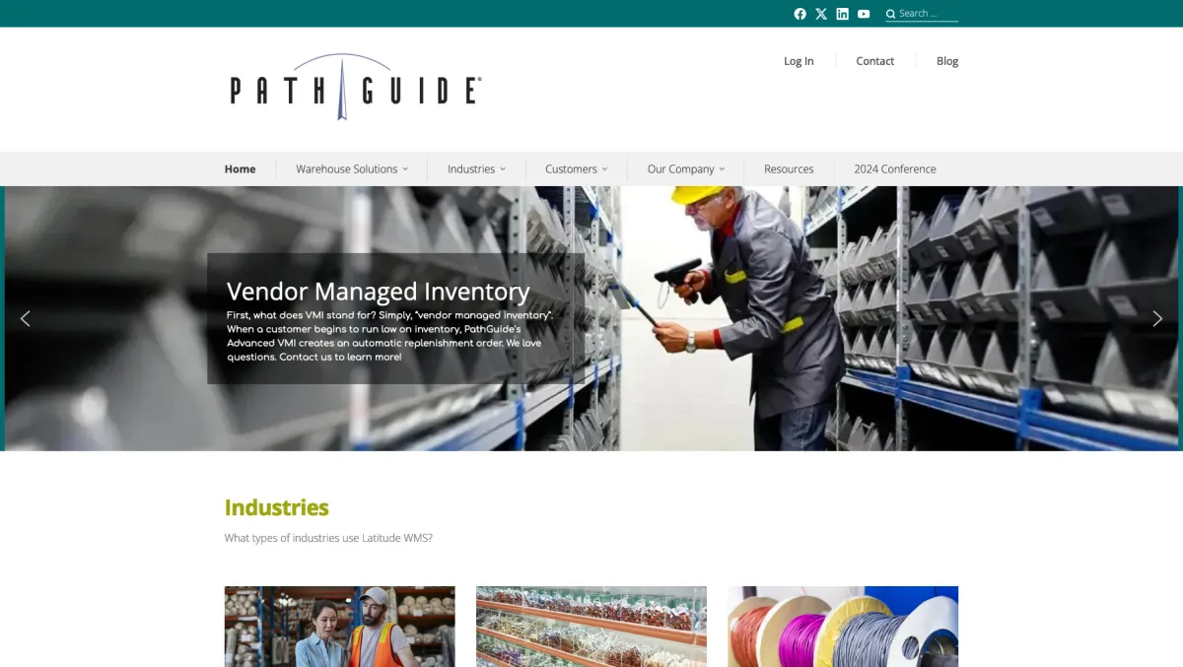Click 'What types of industries use Latitude WMS?' text

(328, 538)
